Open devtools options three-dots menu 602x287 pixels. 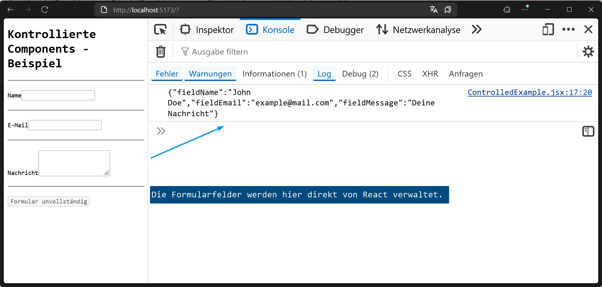(568, 30)
